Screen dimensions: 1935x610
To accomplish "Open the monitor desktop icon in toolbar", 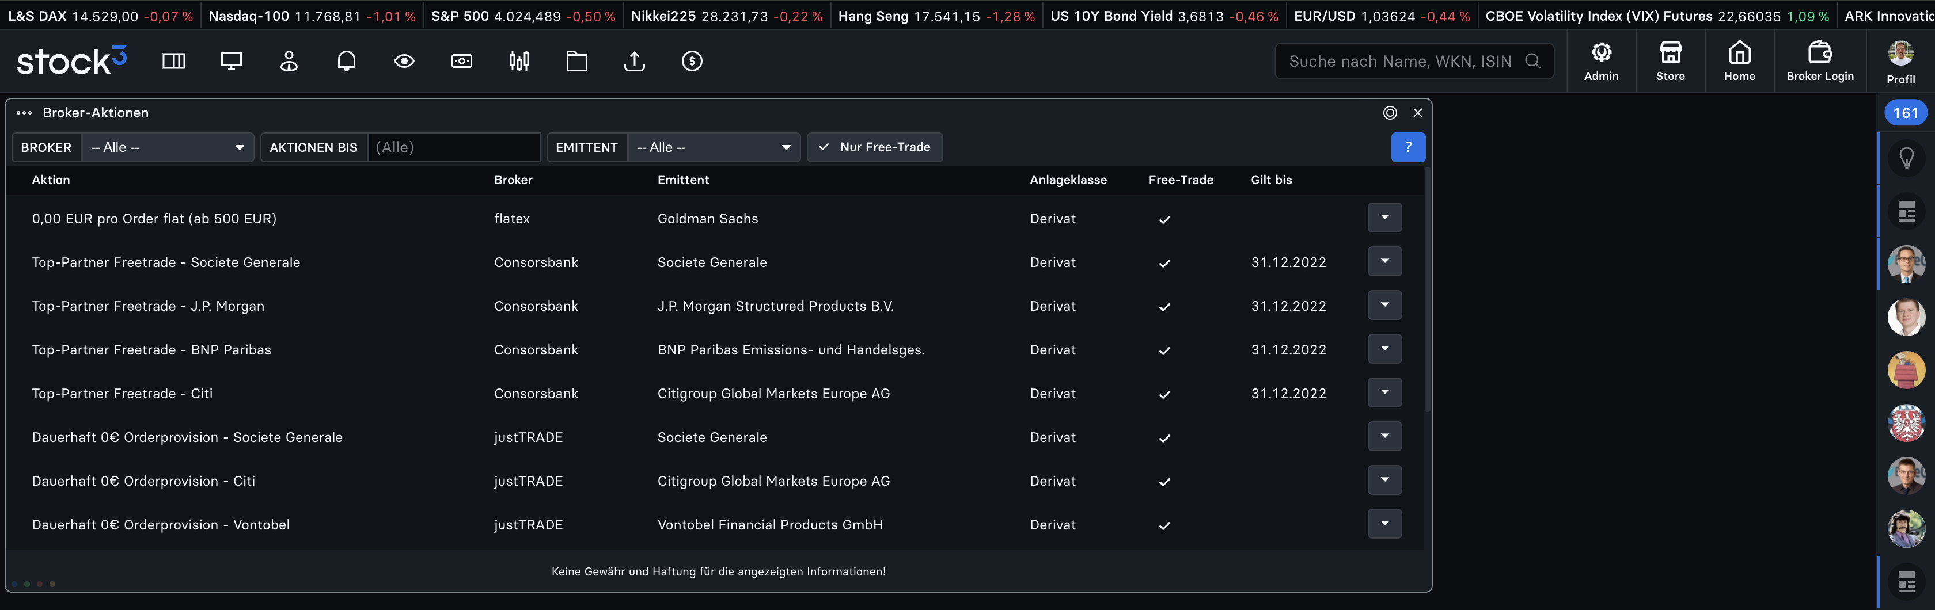I will point(232,61).
